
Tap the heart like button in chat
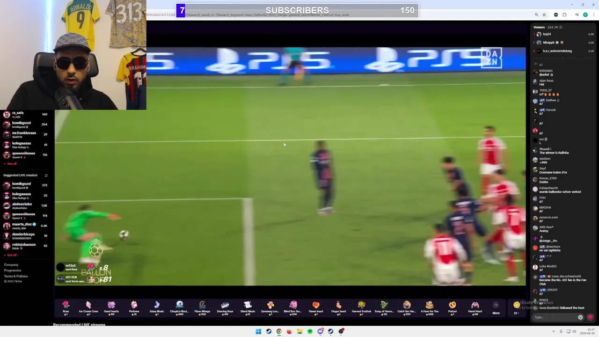[590, 317]
